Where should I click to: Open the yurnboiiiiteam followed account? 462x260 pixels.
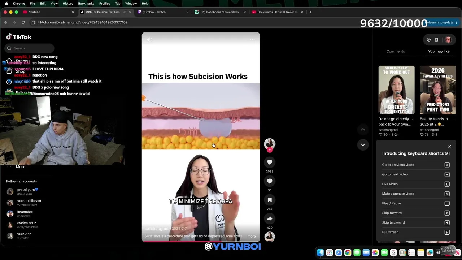24,203
